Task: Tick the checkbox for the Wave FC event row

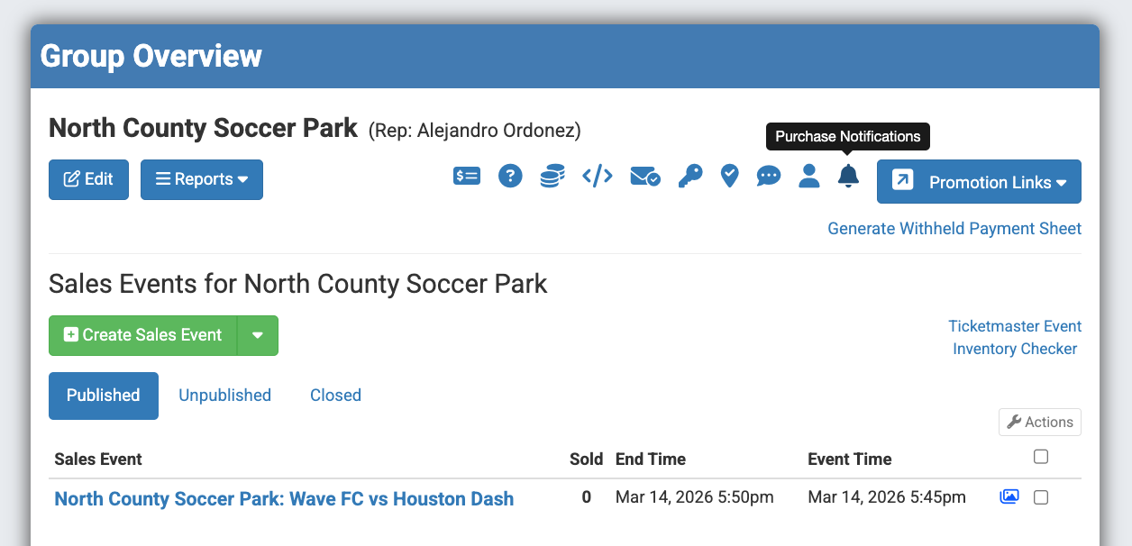Action: [1041, 497]
